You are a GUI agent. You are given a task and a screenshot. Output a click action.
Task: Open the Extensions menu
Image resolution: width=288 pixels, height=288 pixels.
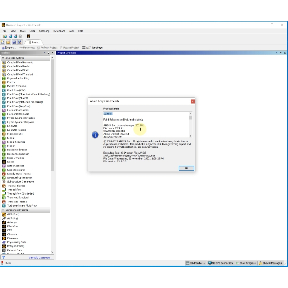coord(59,31)
